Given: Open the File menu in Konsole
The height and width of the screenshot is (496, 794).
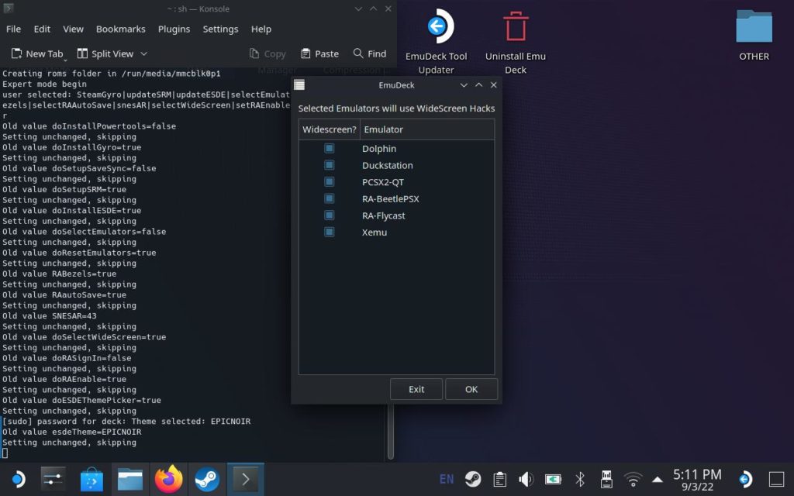Looking at the screenshot, I should tap(14, 29).
